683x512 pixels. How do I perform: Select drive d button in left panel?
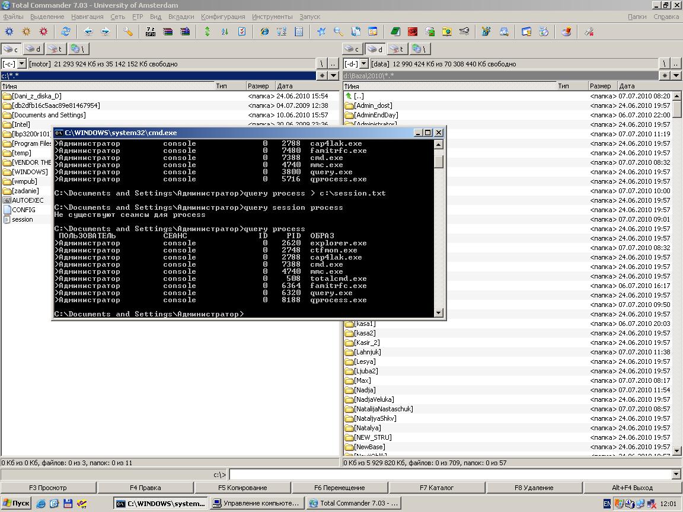click(33, 49)
